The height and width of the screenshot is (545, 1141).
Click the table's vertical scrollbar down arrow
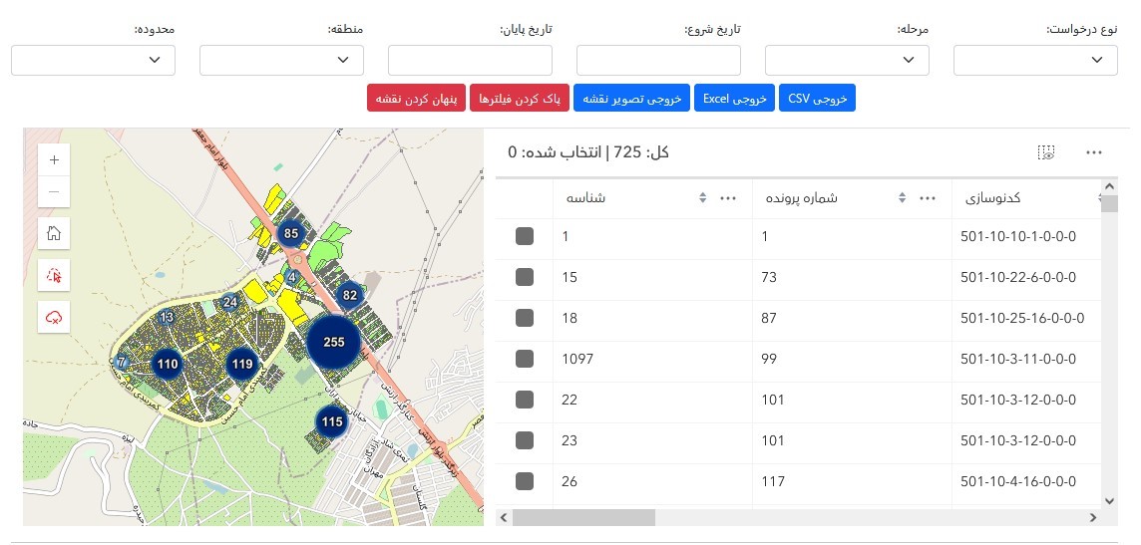coord(1109,501)
